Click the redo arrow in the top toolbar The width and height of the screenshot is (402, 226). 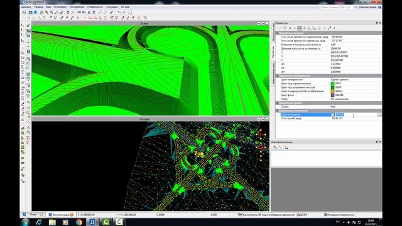124,13
